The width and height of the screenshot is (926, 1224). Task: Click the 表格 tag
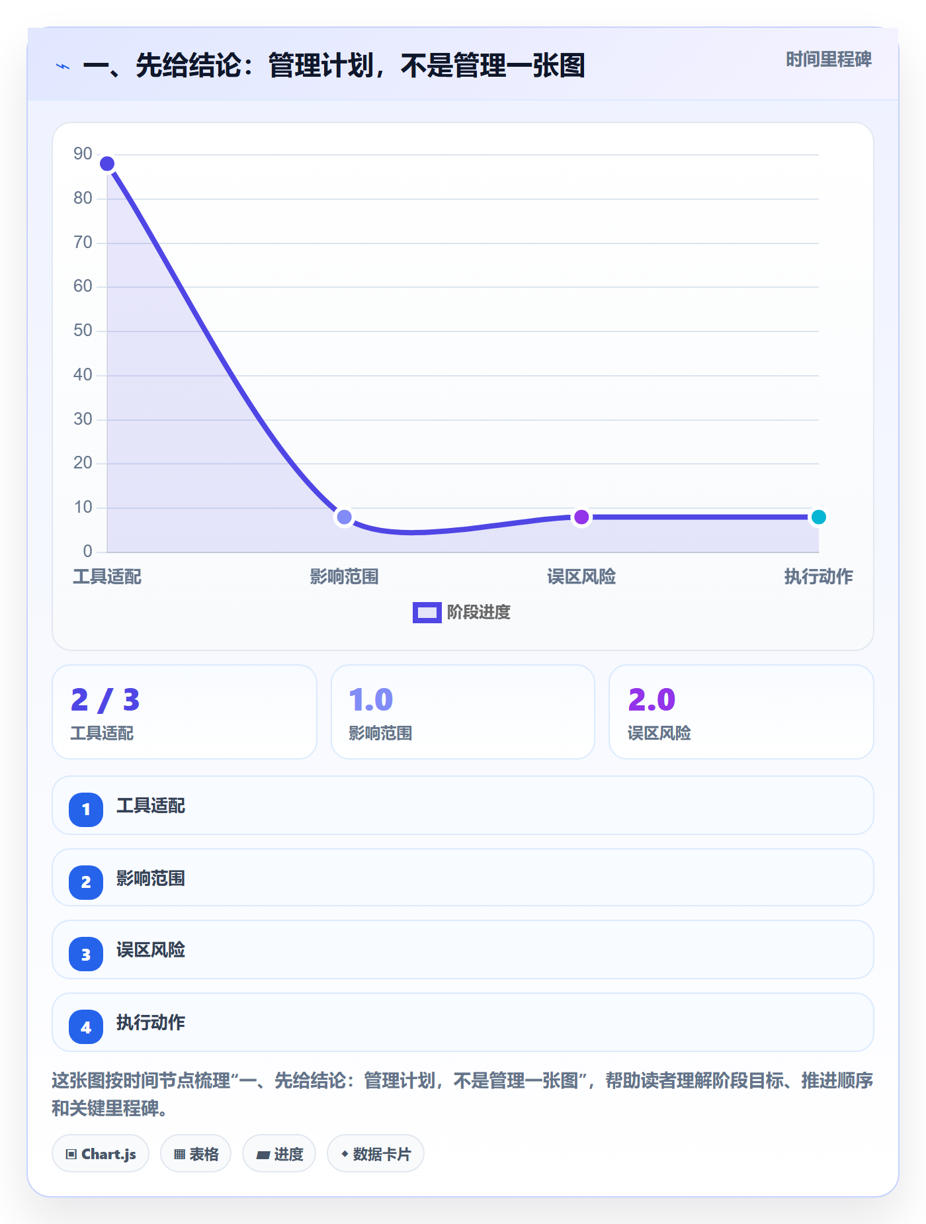point(196,1154)
